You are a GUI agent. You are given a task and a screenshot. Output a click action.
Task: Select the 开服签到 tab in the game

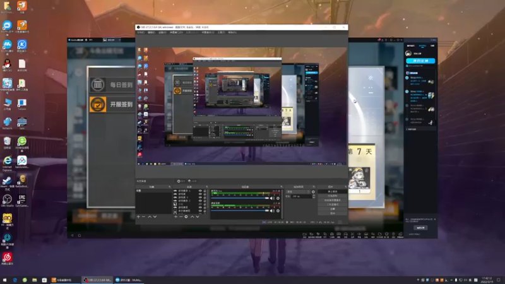112,104
